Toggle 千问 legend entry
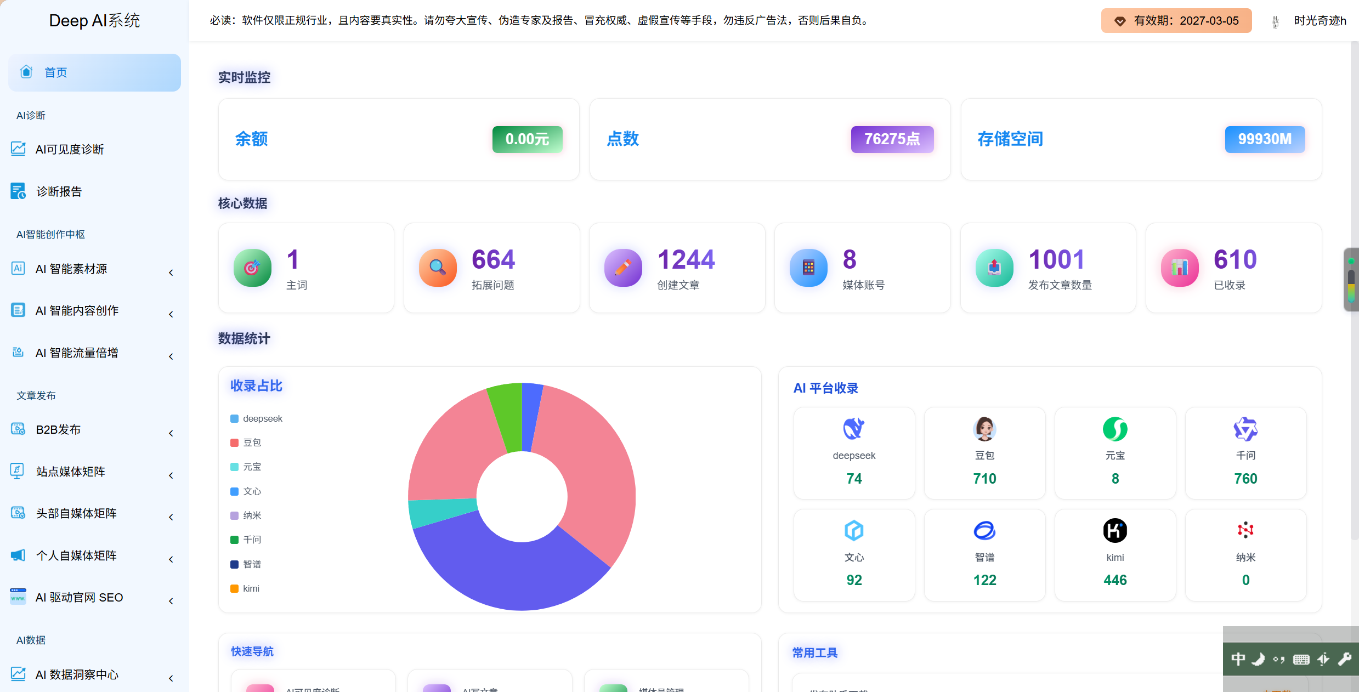This screenshot has height=692, width=1359. (x=246, y=540)
